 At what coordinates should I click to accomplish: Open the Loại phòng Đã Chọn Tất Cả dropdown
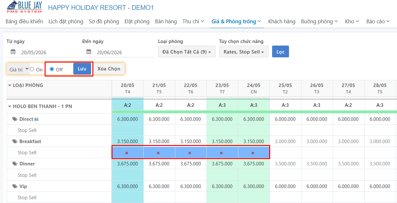pyautogui.click(x=187, y=52)
